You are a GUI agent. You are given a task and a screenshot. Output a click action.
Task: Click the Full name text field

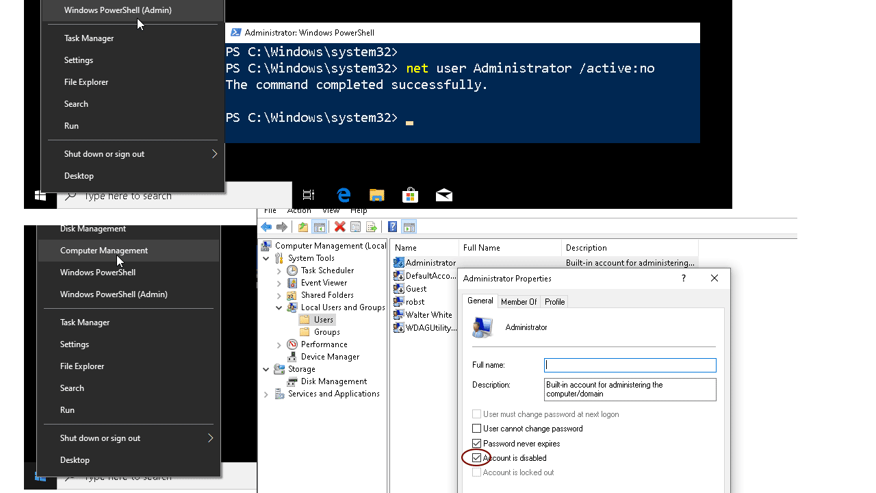(x=630, y=366)
